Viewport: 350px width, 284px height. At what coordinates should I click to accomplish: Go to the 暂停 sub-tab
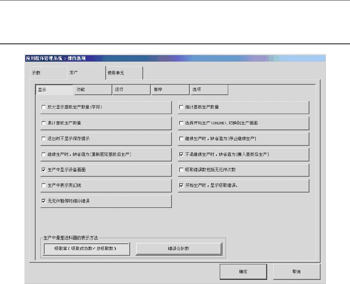pyautogui.click(x=170, y=90)
